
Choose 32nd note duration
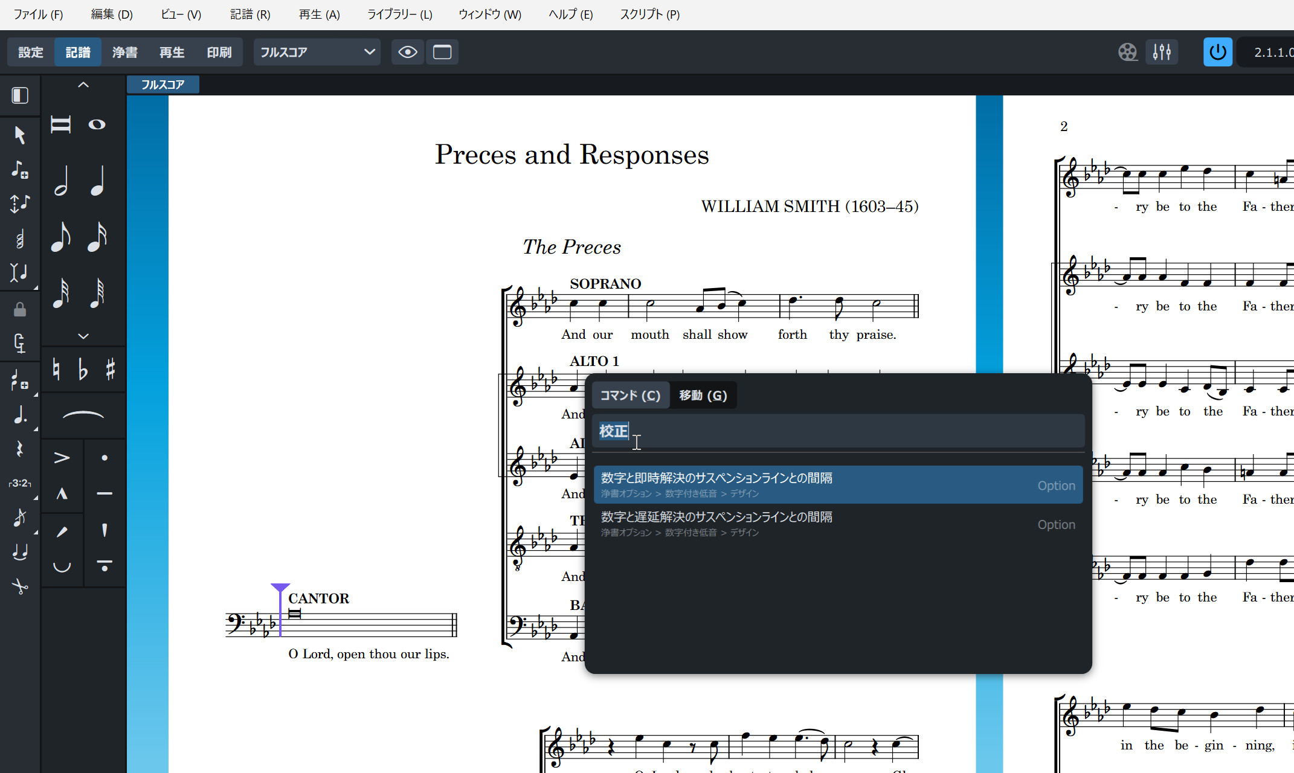click(61, 293)
